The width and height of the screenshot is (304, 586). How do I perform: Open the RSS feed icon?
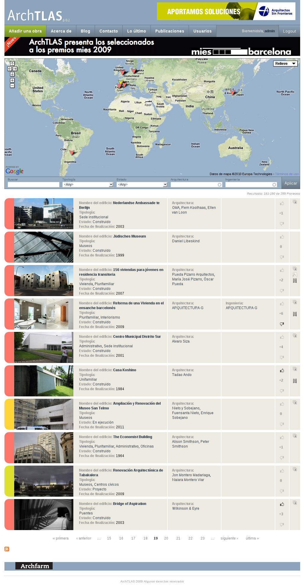pyautogui.click(x=7, y=549)
